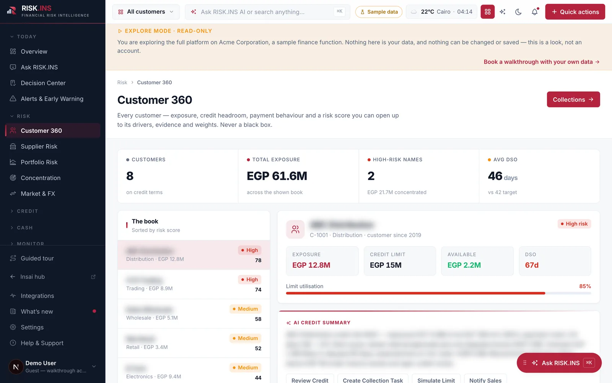Click the Ask RISK.INS search field

click(x=267, y=12)
